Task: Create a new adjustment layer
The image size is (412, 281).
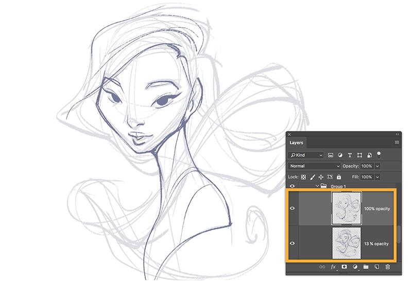Action: pos(355,267)
